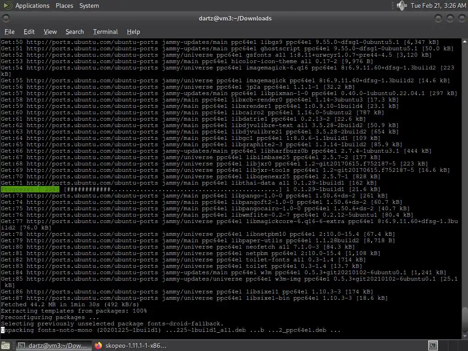Image resolution: width=468 pixels, height=351 pixels.
Task: Click the volume speaker icon
Action: point(402,5)
